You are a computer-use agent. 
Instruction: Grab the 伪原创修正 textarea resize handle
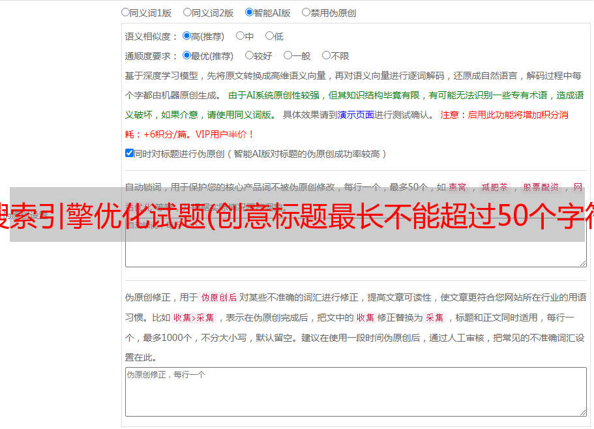pos(583,413)
